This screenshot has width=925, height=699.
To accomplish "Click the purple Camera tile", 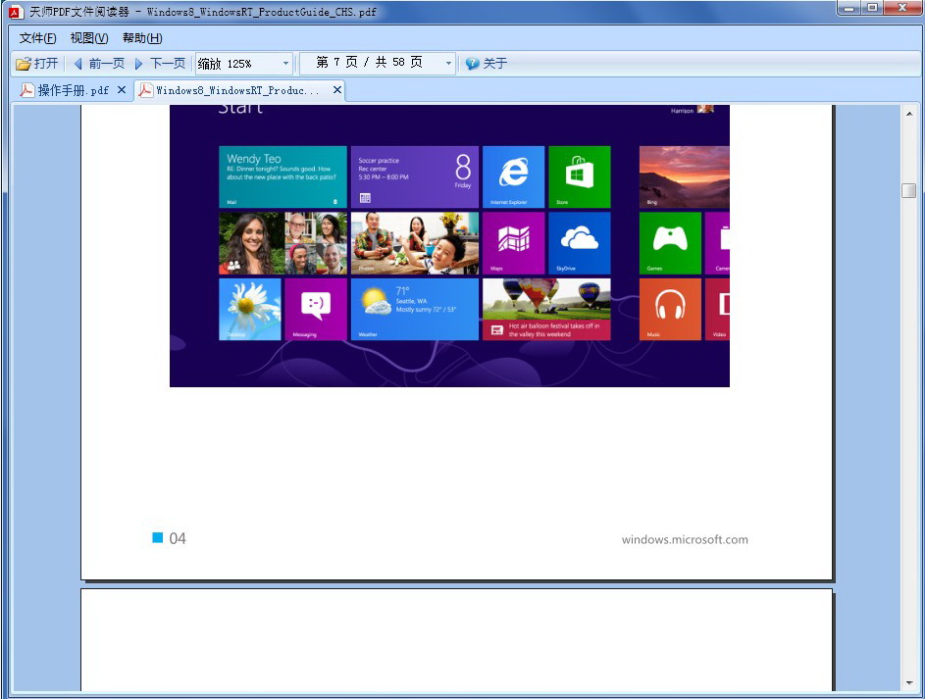I will point(717,243).
